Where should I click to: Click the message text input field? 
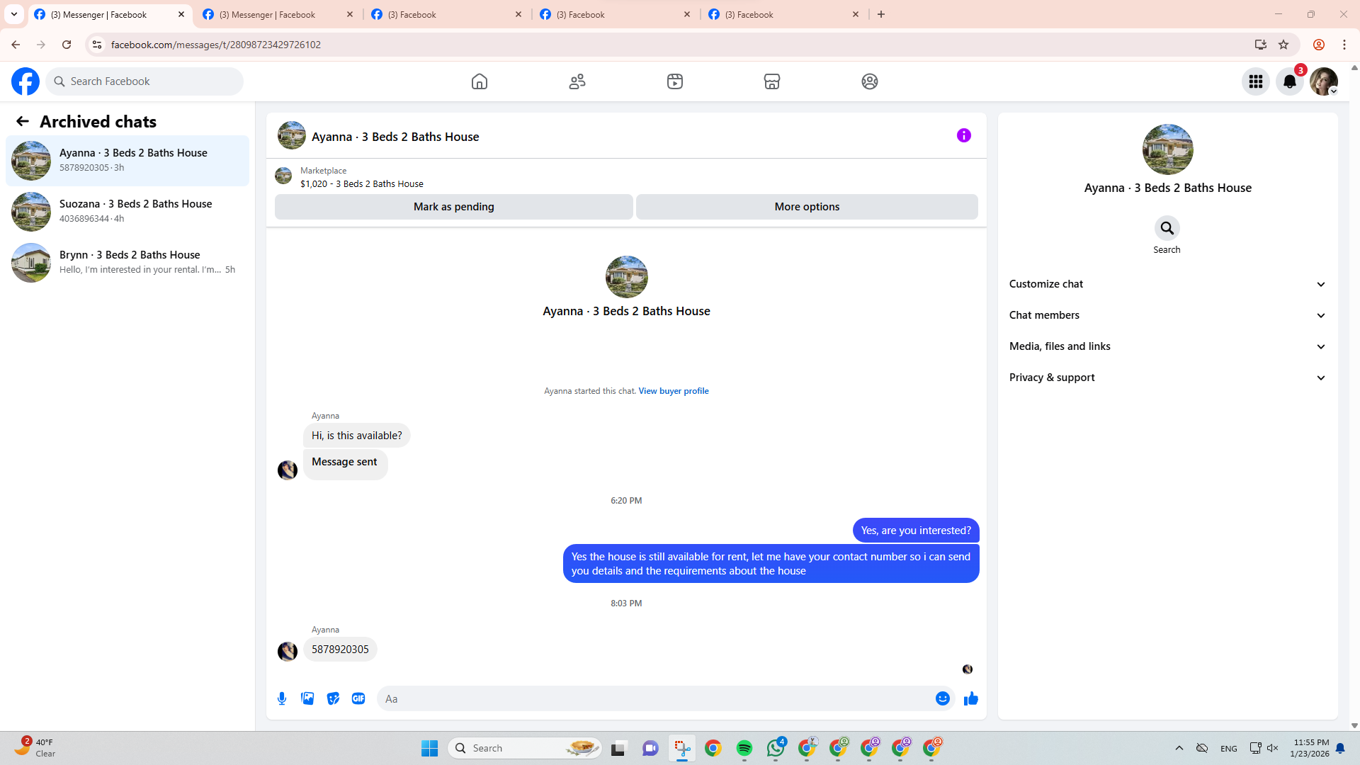point(655,698)
